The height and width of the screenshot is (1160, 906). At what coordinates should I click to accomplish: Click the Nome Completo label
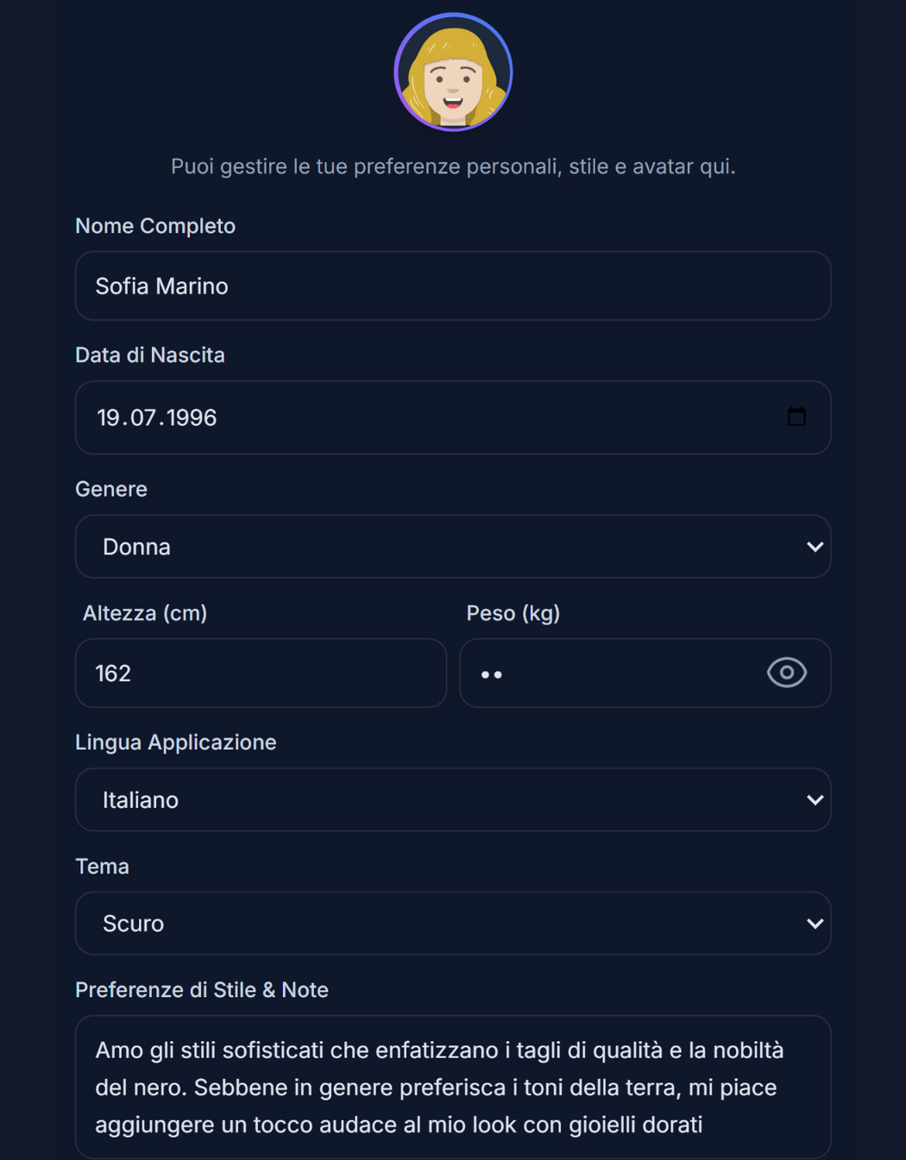155,225
